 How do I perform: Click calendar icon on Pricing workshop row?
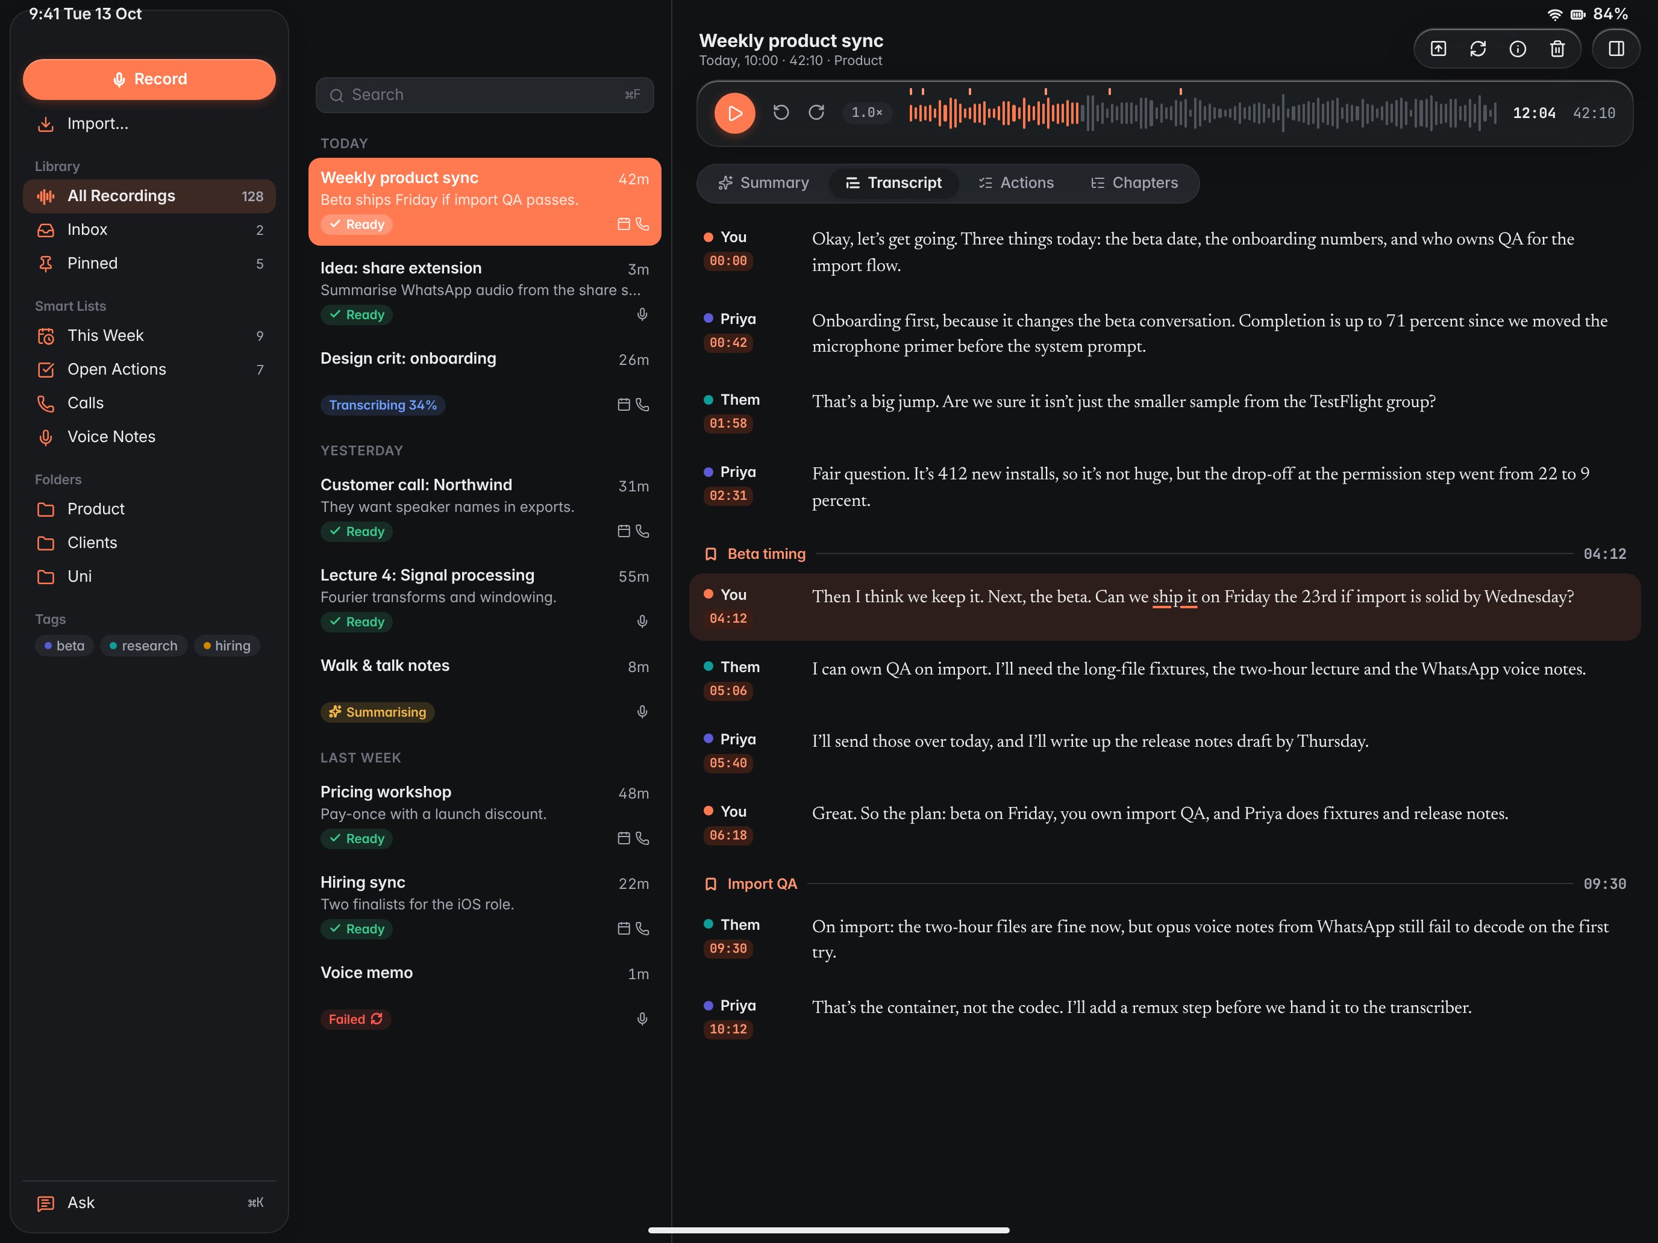(x=624, y=838)
